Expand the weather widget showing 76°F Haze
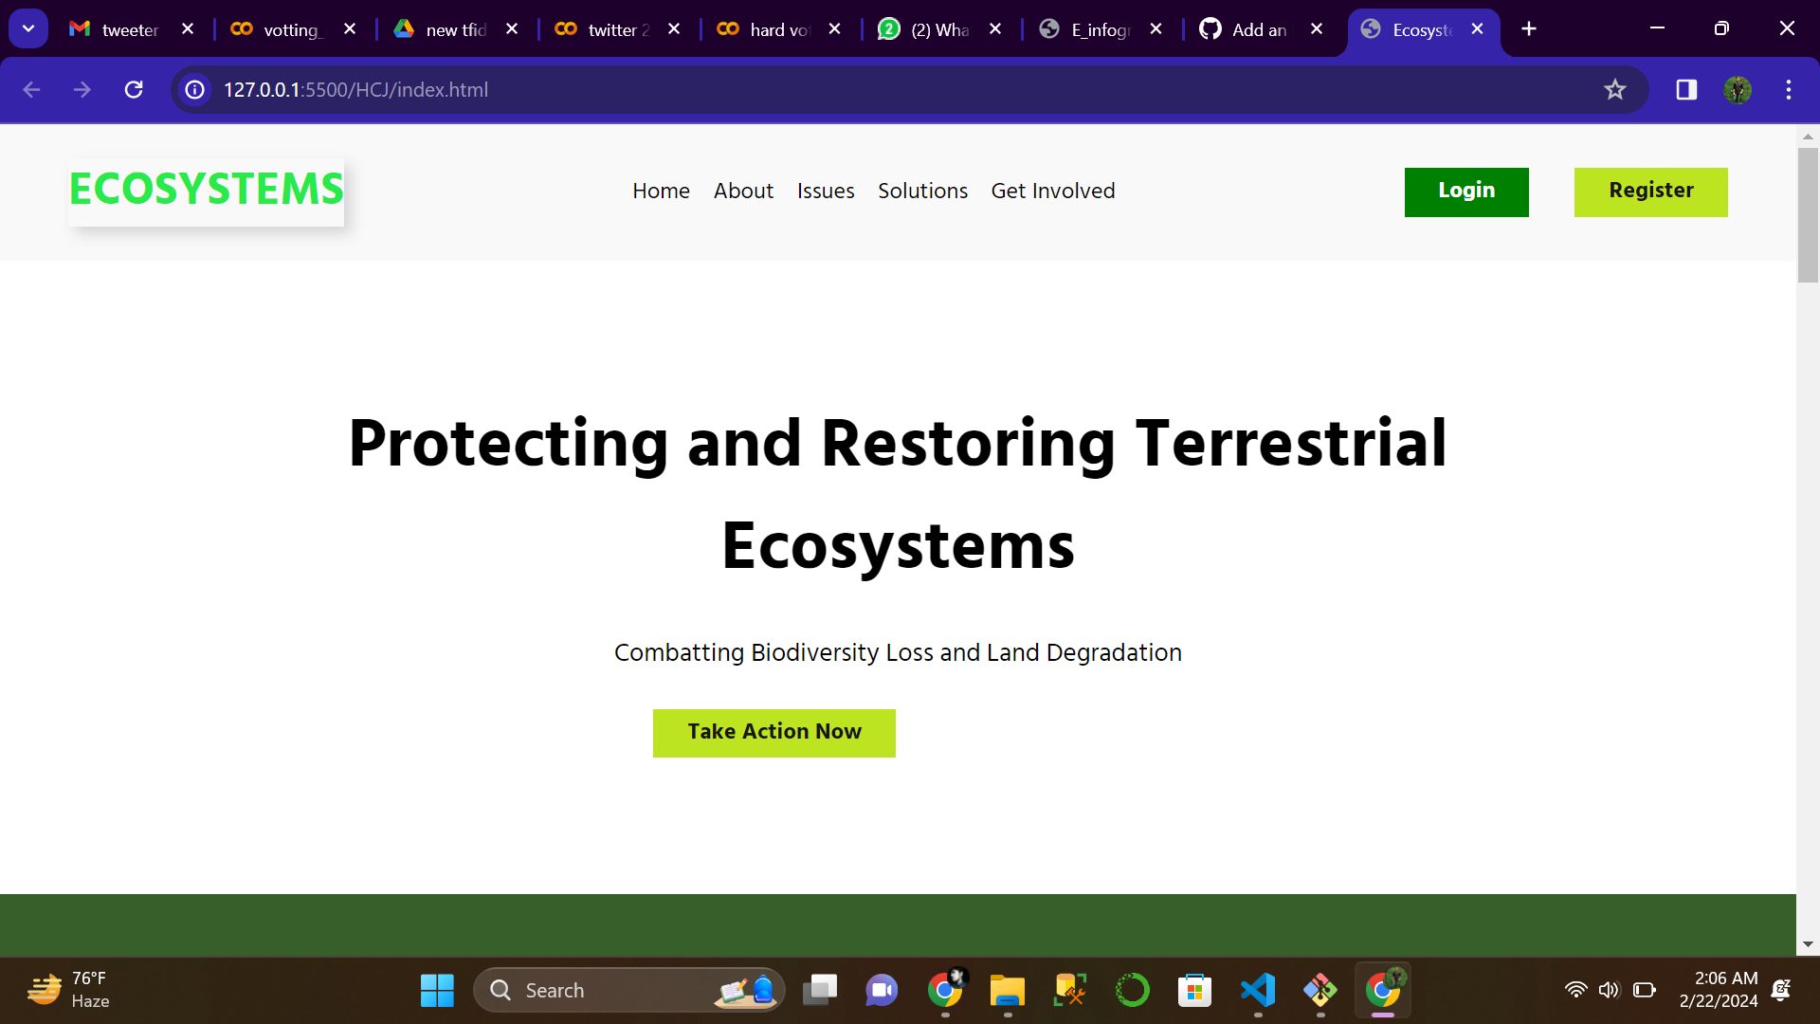 click(x=66, y=989)
